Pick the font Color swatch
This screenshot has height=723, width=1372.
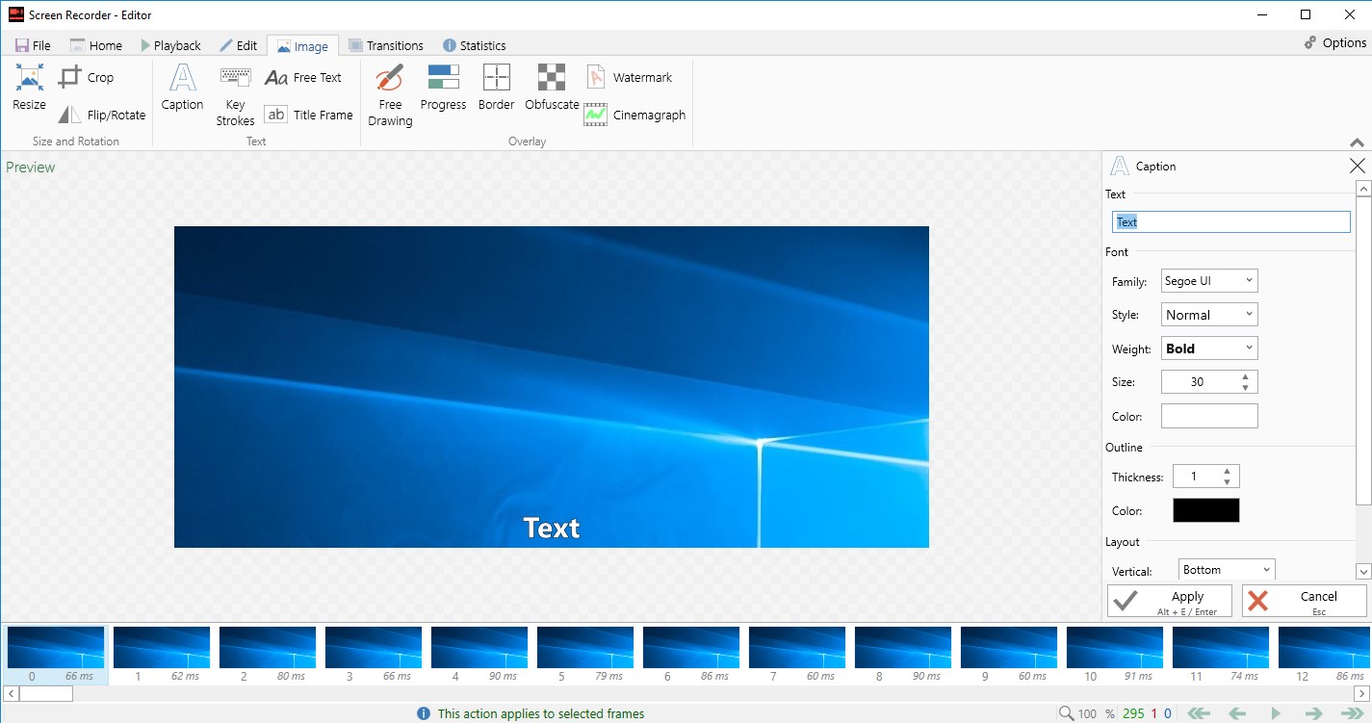pos(1209,416)
